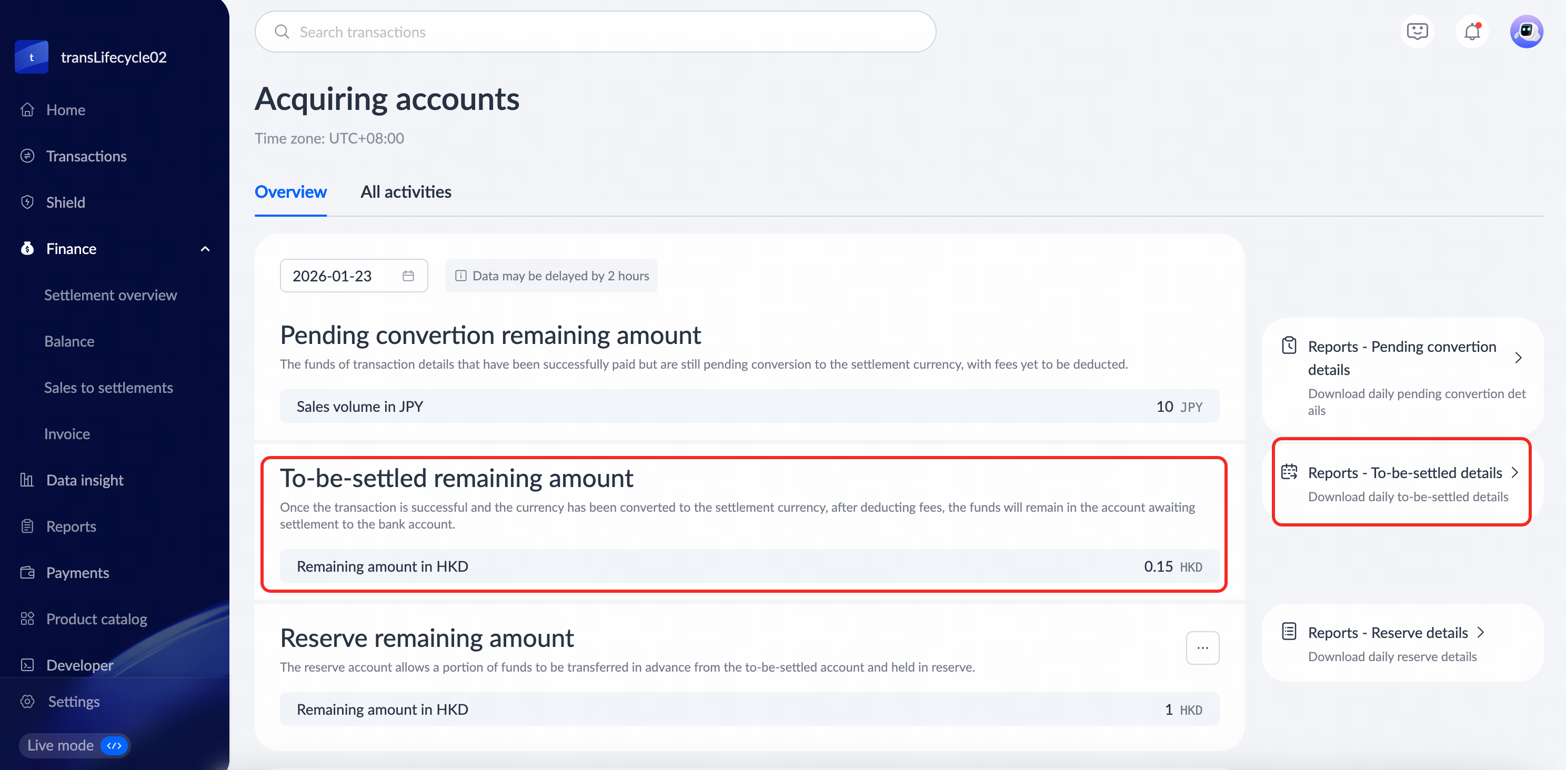
Task: Go to Sales to settlements page
Action: click(108, 388)
